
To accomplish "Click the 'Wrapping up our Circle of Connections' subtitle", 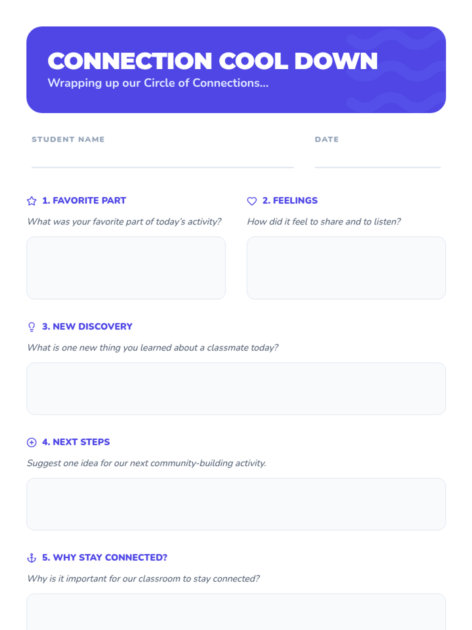I will click(158, 83).
